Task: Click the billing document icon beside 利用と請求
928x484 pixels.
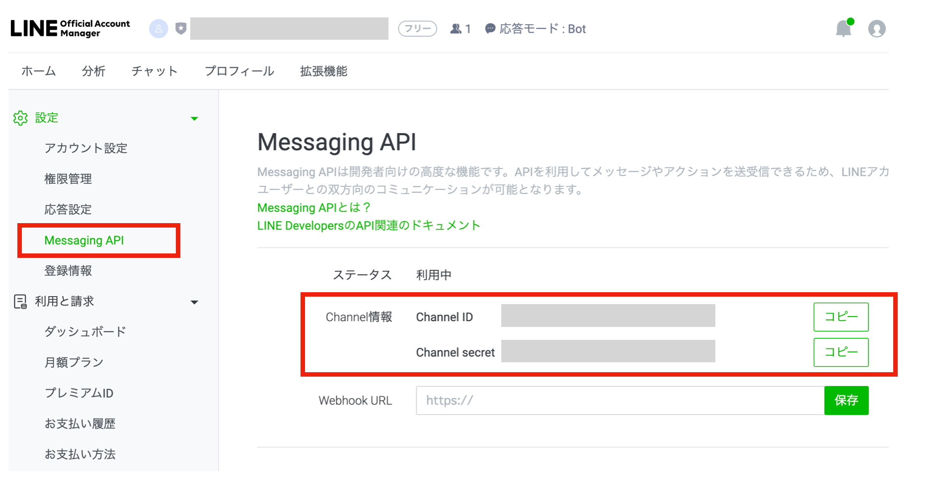Action: [20, 302]
